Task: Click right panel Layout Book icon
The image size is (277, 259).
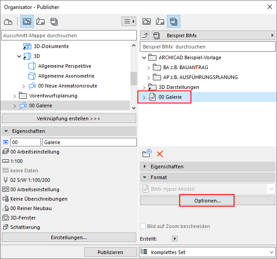Action: pyautogui.click(x=160, y=22)
